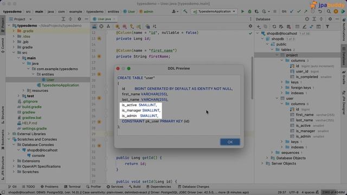Open the Services tool window tab
Image resolution: width=347 pixels, height=195 pixels.
115,186
